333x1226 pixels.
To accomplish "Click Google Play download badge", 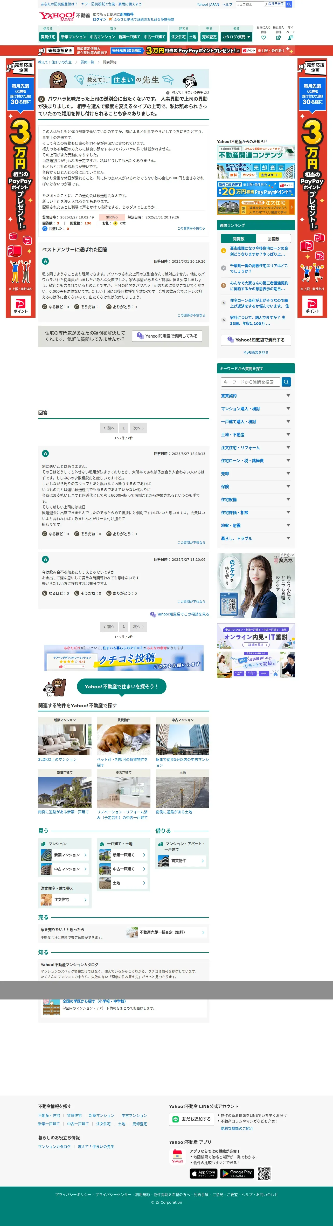I will click(x=237, y=1174).
